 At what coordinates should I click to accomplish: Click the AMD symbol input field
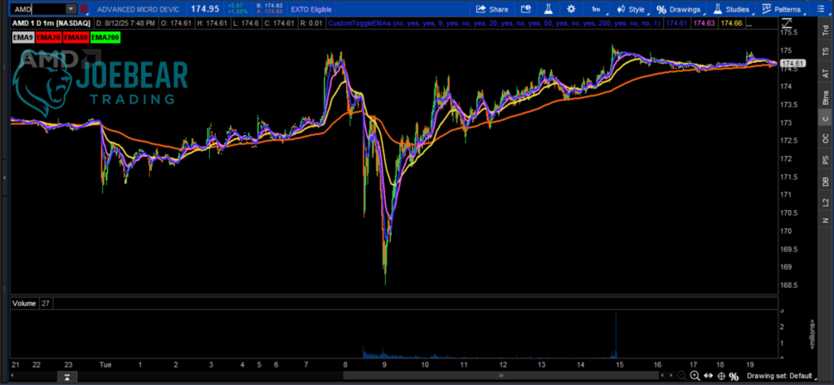[38, 9]
